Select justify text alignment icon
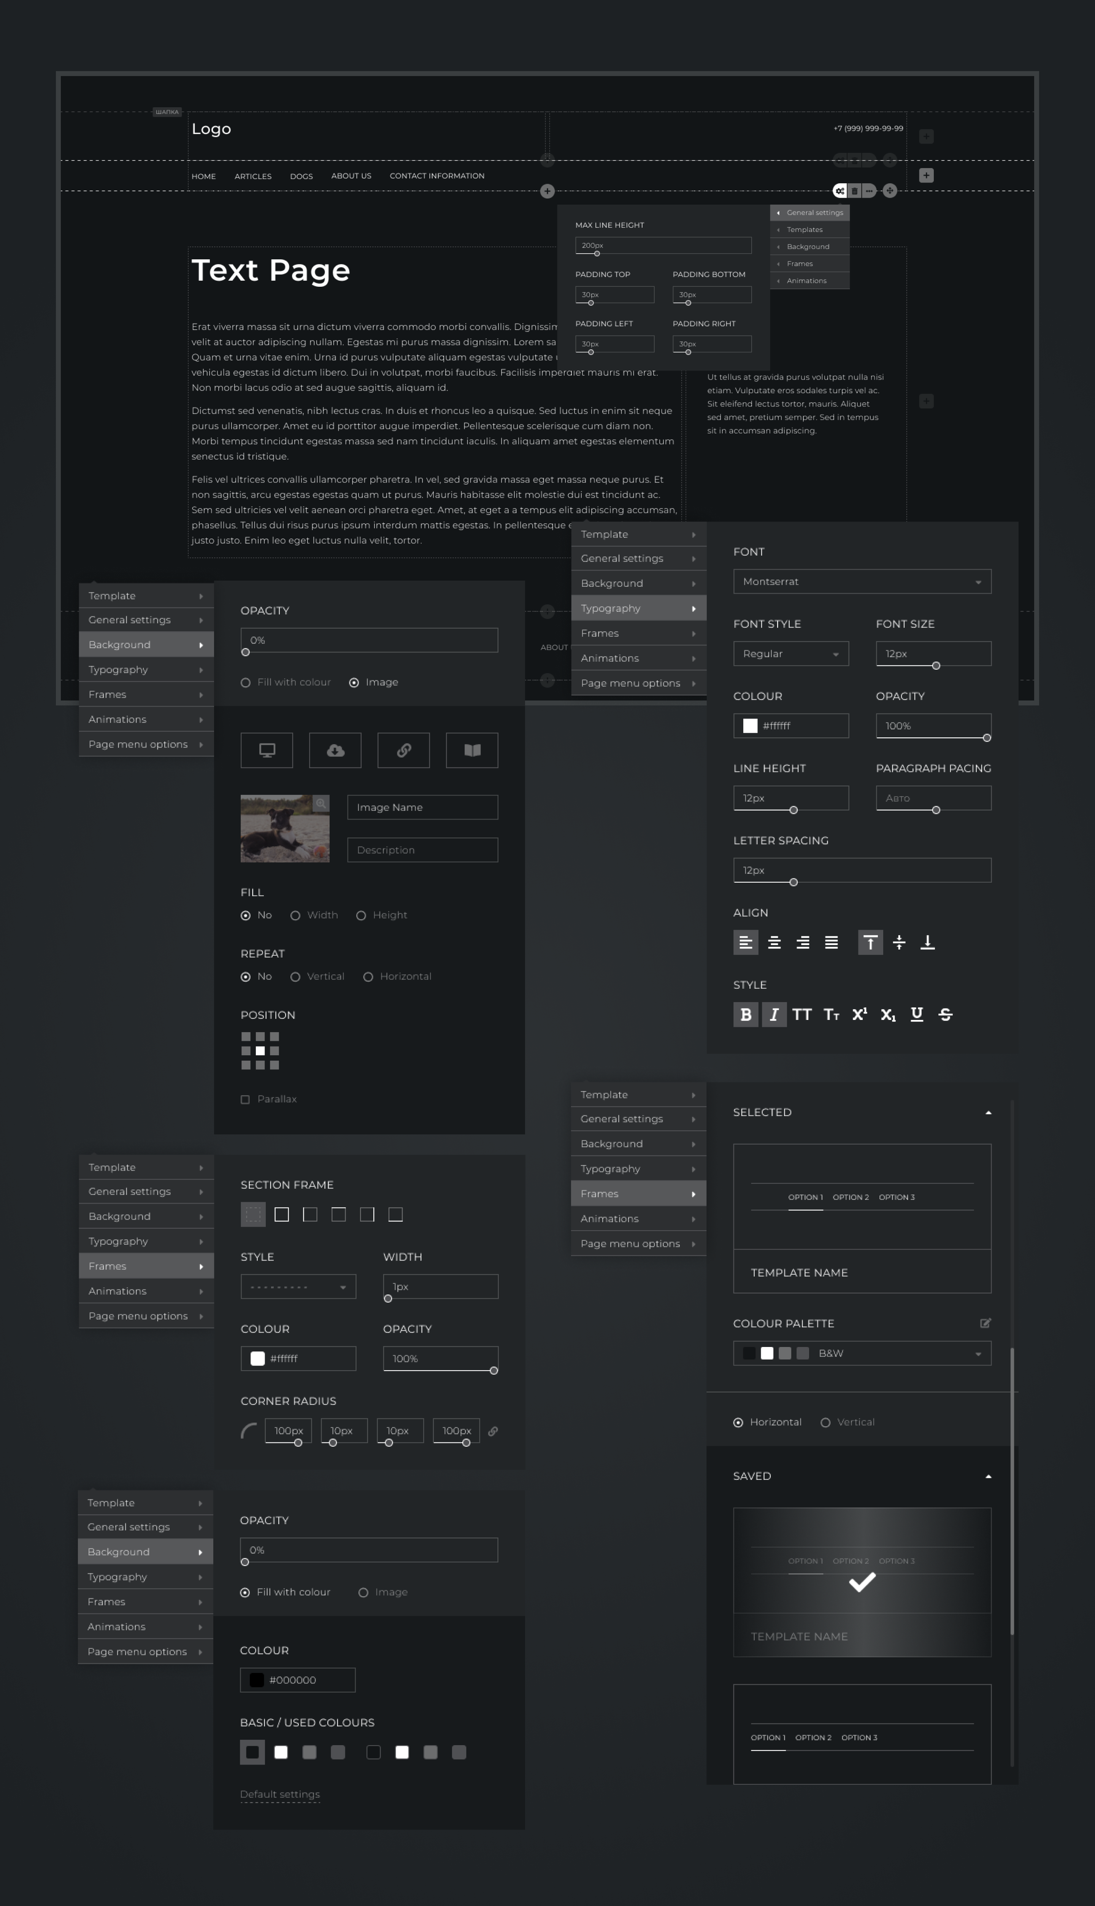 pos(831,942)
